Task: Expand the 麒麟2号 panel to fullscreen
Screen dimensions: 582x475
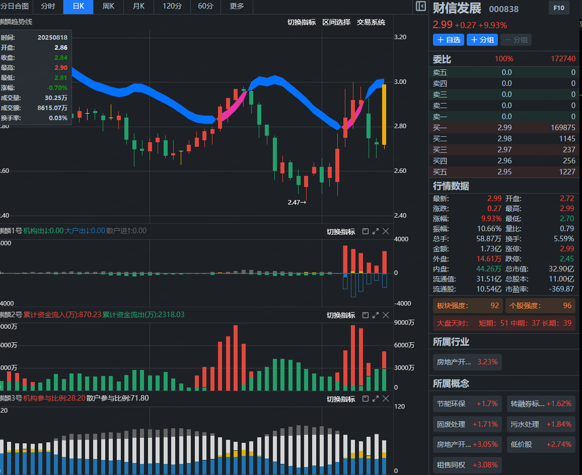Action: click(376, 315)
